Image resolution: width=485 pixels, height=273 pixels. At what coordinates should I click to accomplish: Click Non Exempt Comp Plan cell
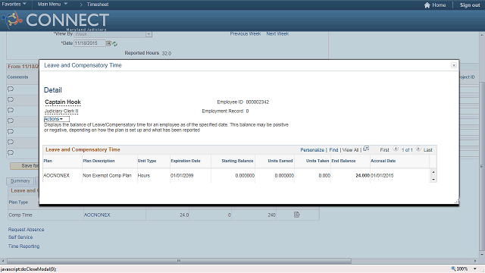(x=107, y=175)
